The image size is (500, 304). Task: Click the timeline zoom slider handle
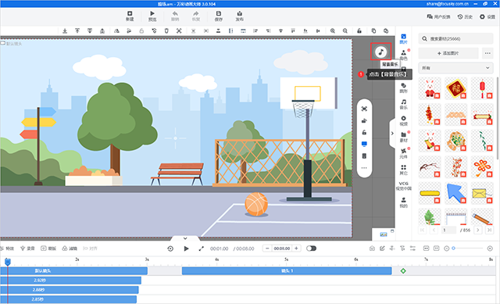click(453, 249)
